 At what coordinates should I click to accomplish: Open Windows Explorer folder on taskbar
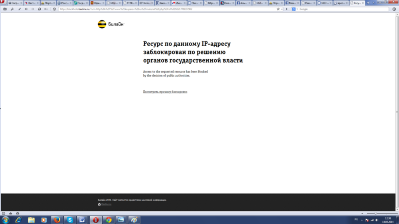tap(31, 220)
